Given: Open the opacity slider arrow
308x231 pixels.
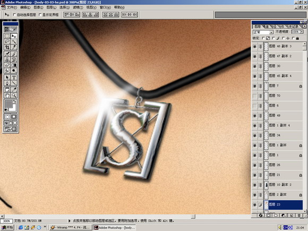Looking at the screenshot, I should tap(302, 32).
